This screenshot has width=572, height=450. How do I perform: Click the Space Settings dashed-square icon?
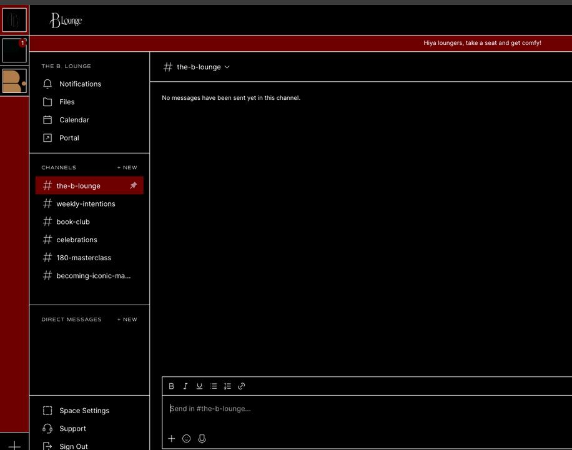coord(47,411)
